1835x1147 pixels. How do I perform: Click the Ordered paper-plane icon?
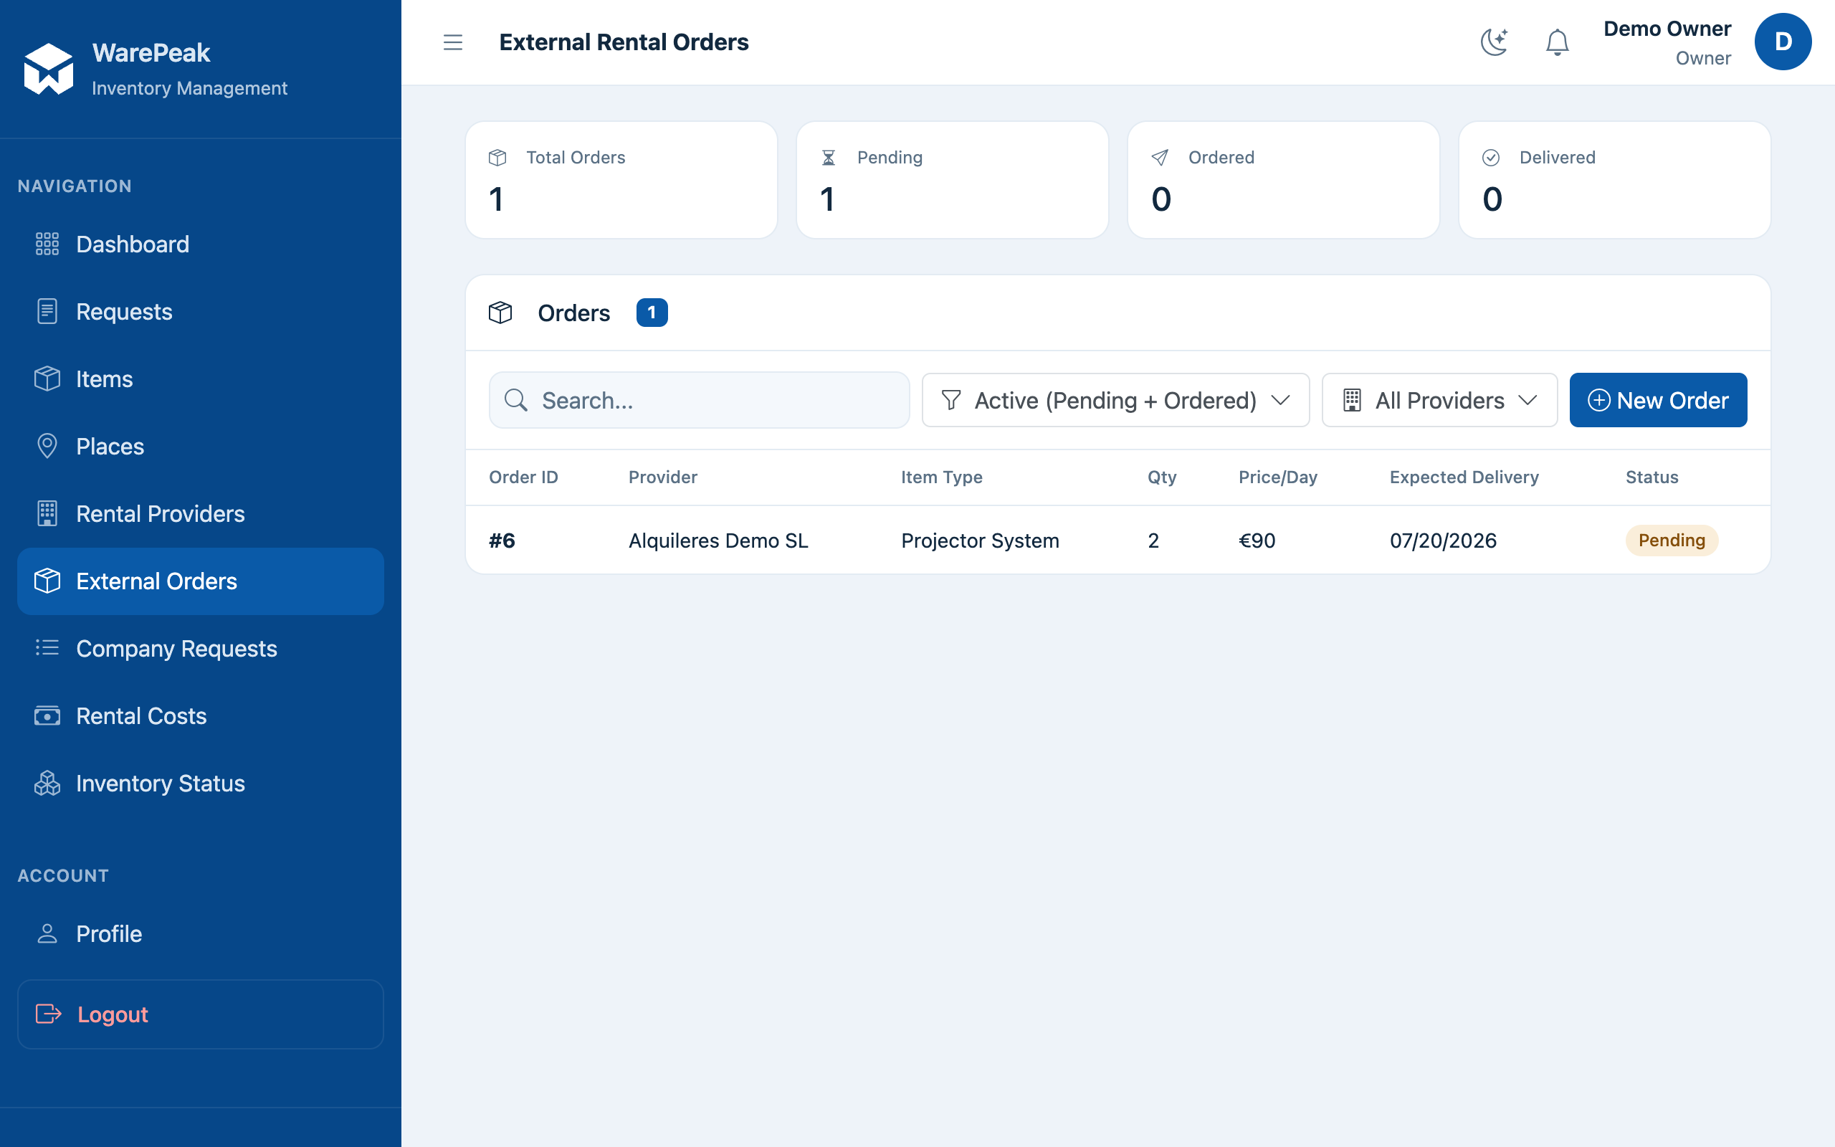pyautogui.click(x=1159, y=158)
